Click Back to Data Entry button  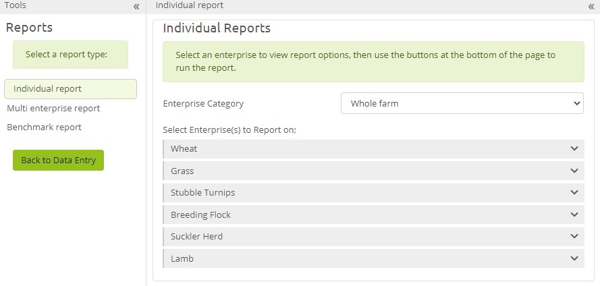(58, 161)
